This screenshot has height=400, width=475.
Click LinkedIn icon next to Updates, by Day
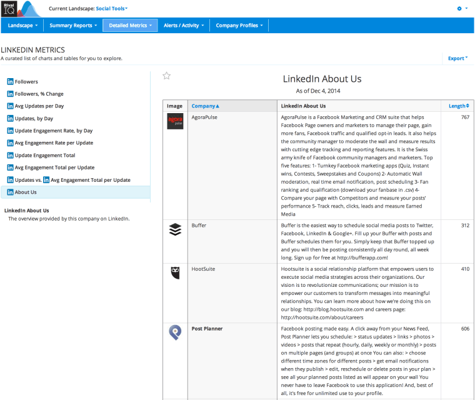point(10,118)
